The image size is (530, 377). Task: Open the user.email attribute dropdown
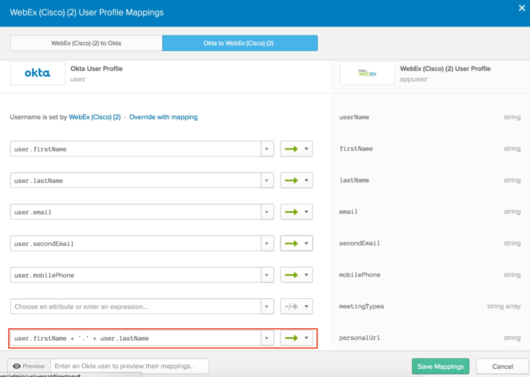pyautogui.click(x=268, y=212)
